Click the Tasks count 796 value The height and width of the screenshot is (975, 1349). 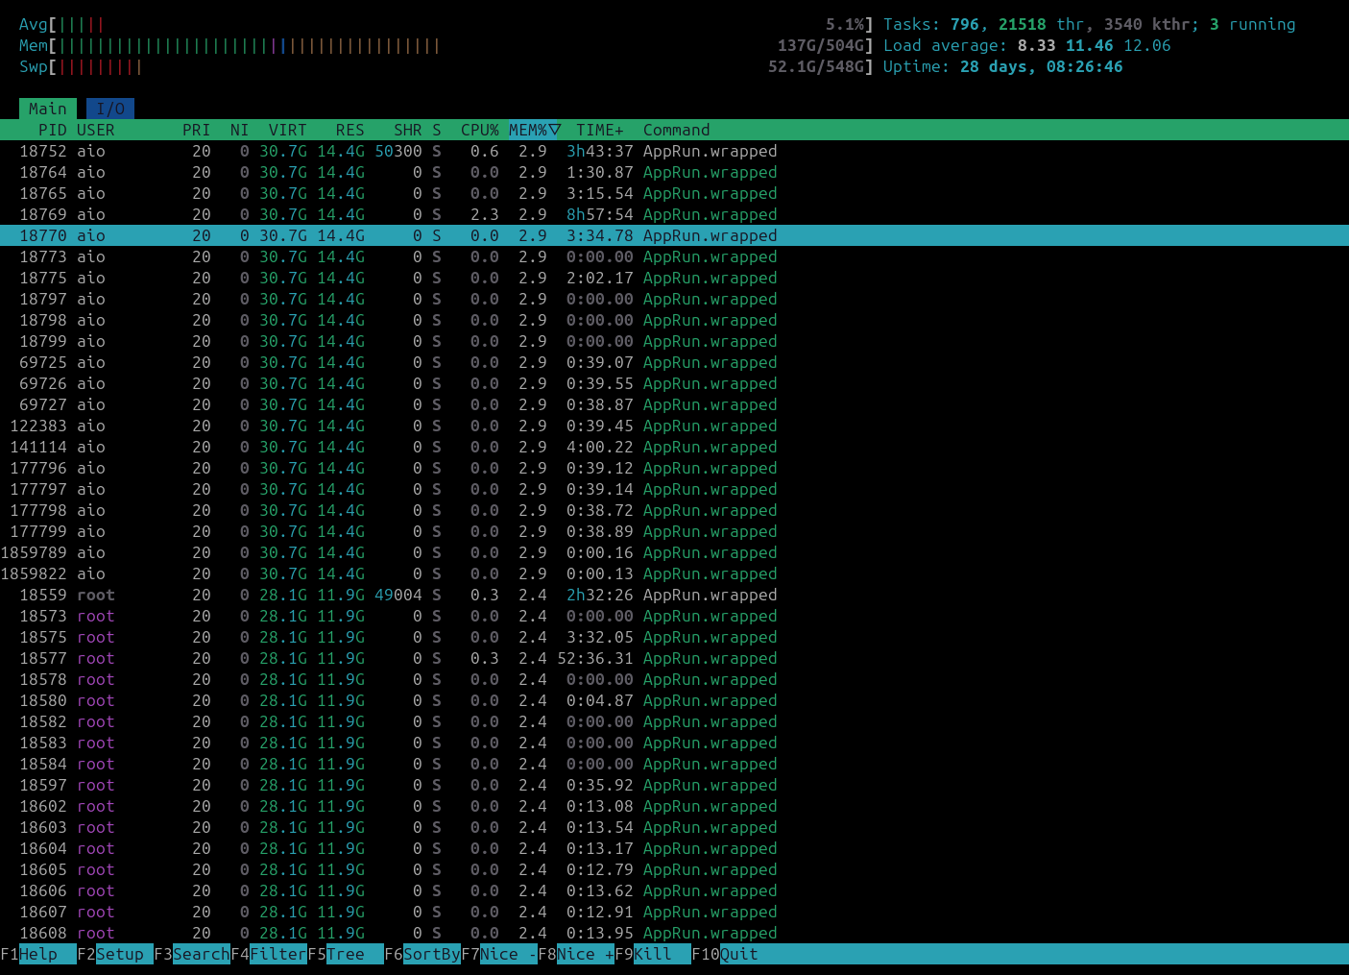pyautogui.click(x=964, y=24)
